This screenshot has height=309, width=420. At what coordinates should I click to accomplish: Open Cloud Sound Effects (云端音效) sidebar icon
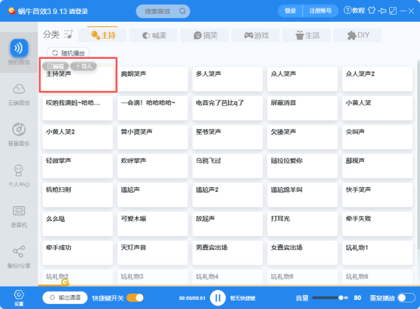(19, 89)
